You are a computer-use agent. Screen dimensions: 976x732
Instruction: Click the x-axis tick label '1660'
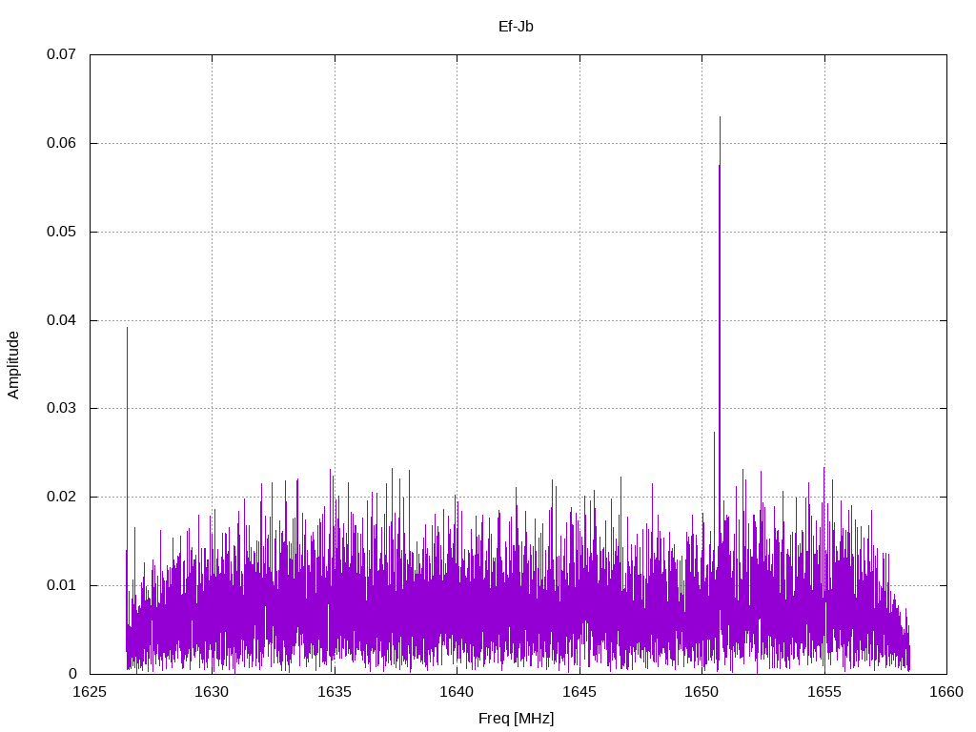(946, 692)
